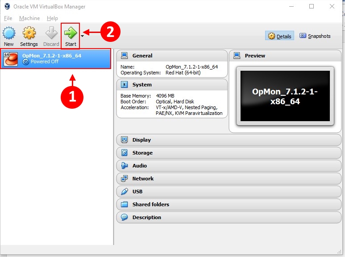345x257 pixels.
Task: Click the New virtual machine icon
Action: click(9, 34)
